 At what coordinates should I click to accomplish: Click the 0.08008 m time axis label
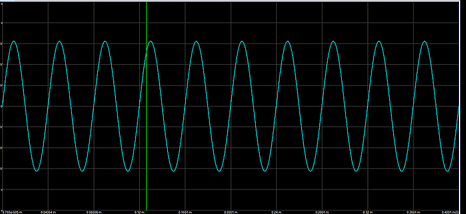click(x=94, y=212)
